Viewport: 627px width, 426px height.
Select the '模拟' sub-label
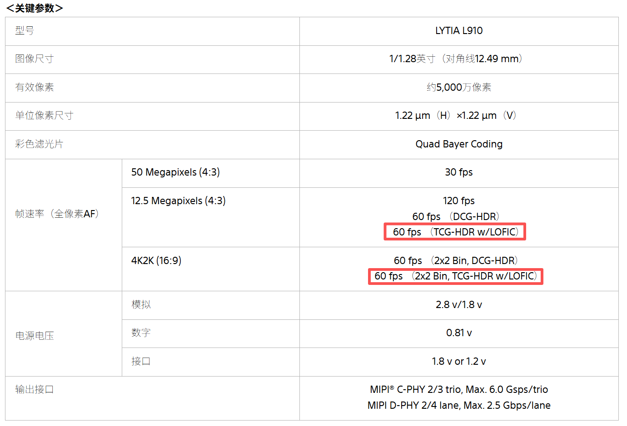(x=141, y=304)
